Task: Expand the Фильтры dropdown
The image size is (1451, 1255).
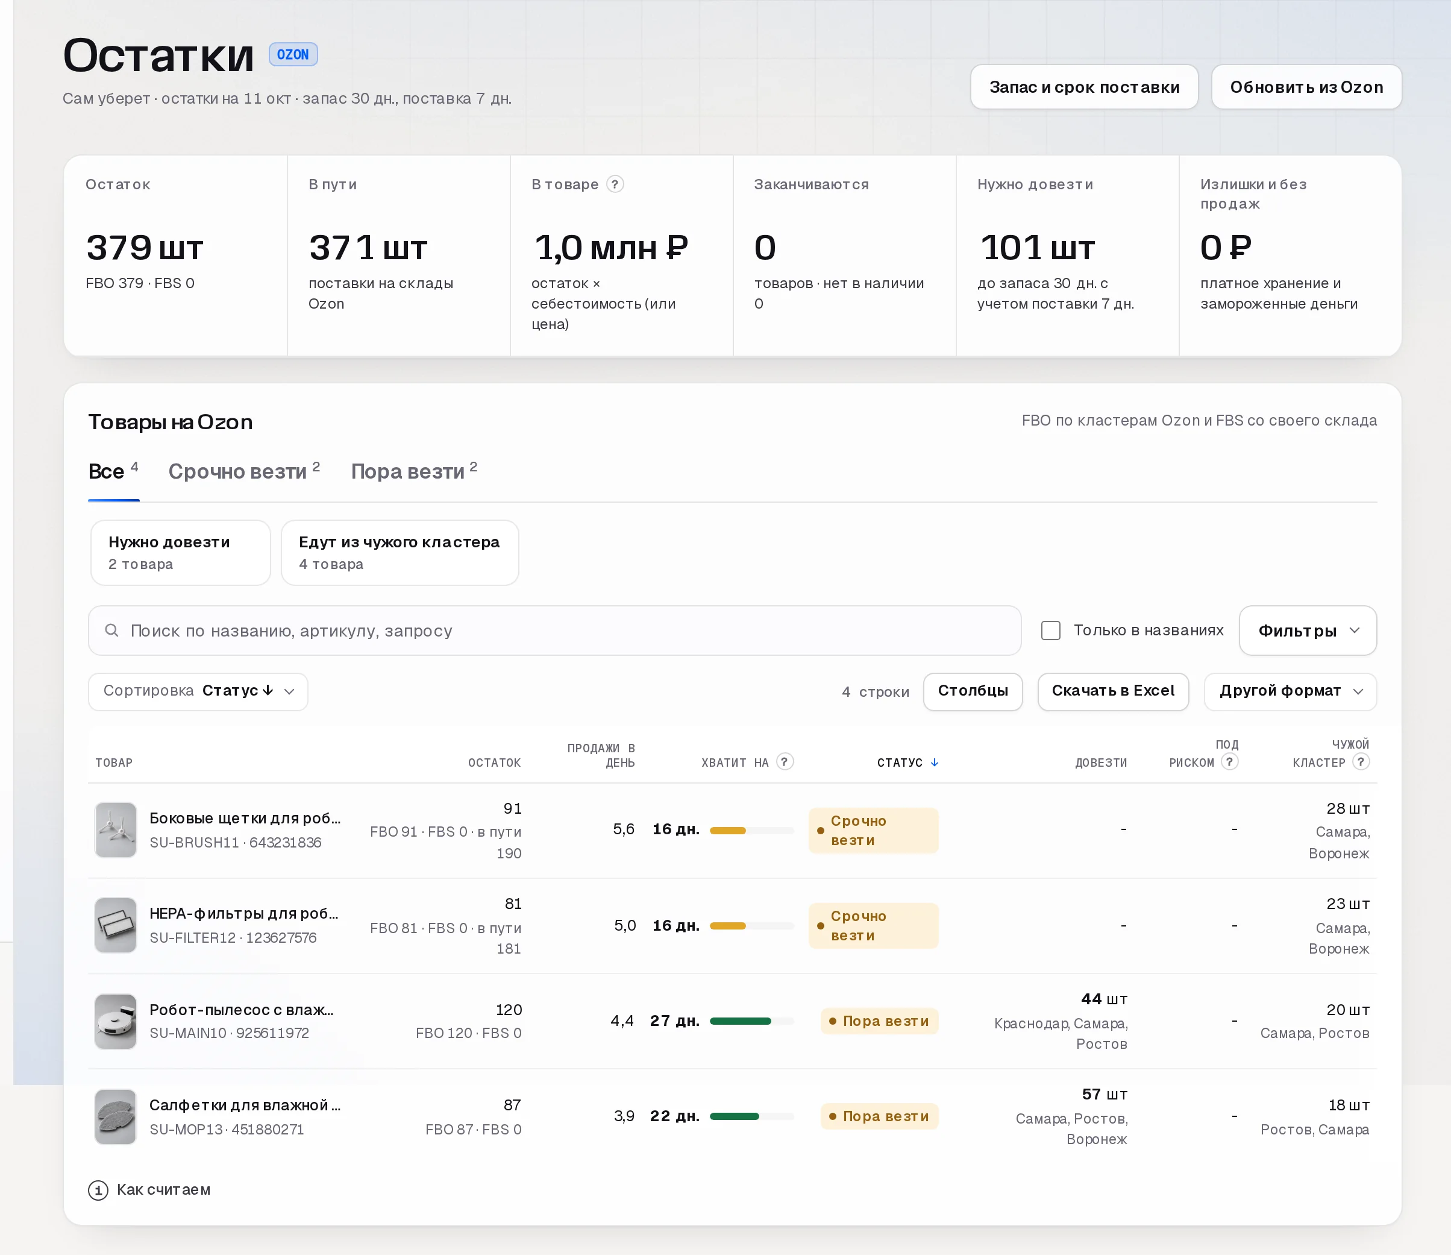Action: [x=1308, y=631]
